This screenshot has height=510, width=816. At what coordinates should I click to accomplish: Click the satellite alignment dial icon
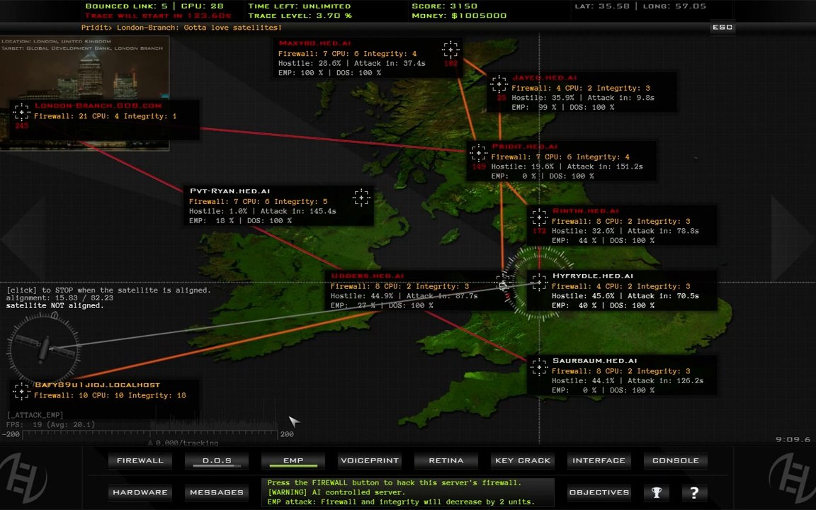point(44,348)
